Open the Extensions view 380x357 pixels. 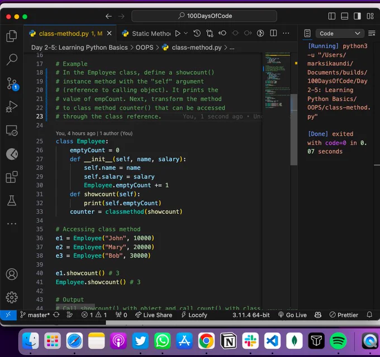pyautogui.click(x=11, y=177)
